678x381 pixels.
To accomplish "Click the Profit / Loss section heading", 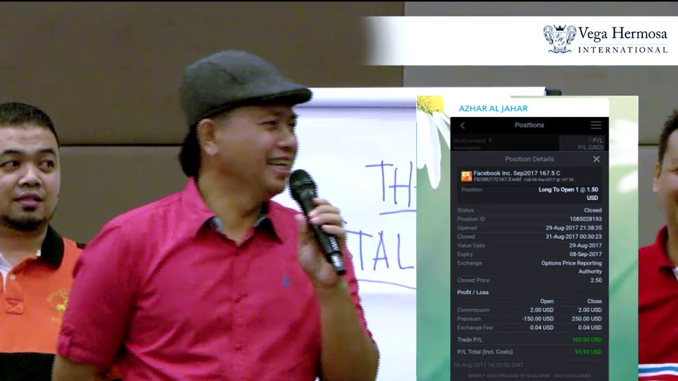I will coord(472,293).
